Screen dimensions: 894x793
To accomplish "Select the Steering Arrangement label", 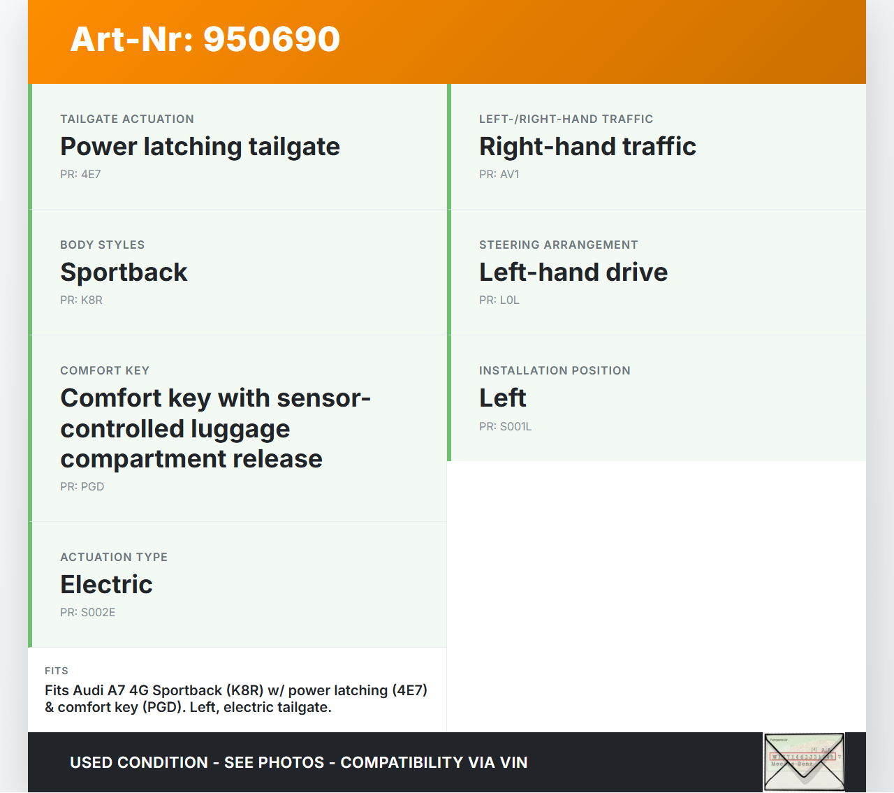I will [x=558, y=245].
